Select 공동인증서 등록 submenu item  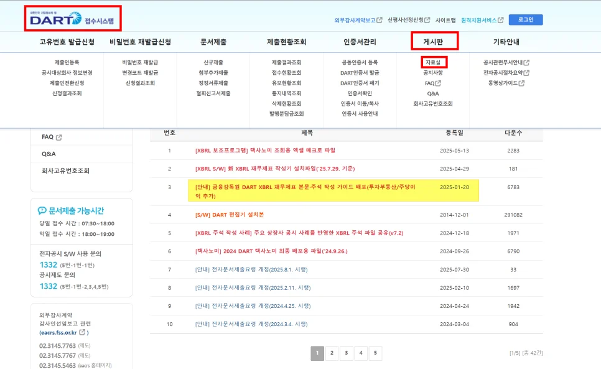pos(360,62)
